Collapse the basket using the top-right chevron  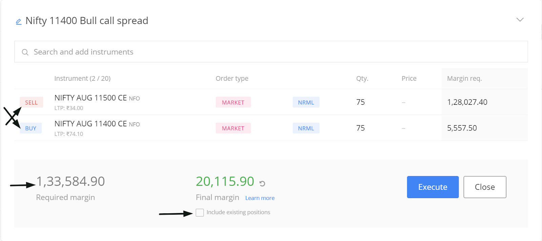click(520, 20)
